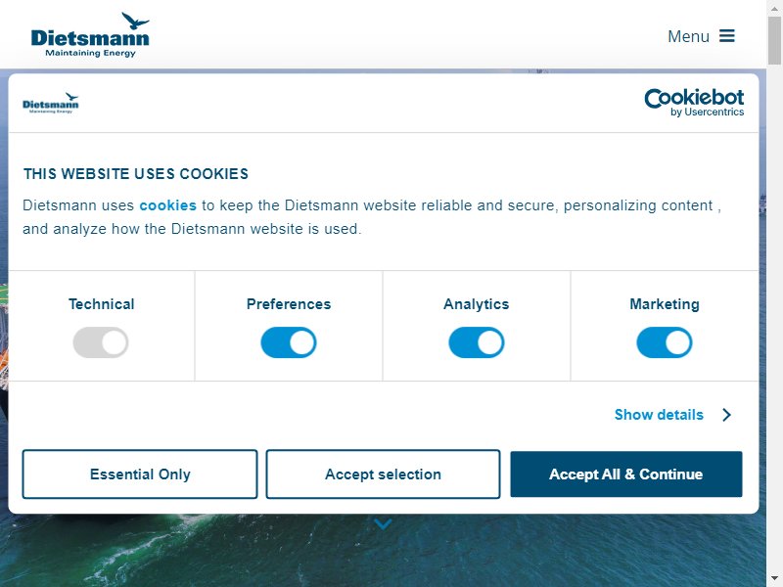Screen dimensions: 783x587
Task: Expand Show details link
Action: click(659, 414)
